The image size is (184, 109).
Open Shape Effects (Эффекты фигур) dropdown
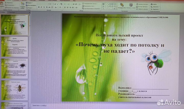coord(142,9)
